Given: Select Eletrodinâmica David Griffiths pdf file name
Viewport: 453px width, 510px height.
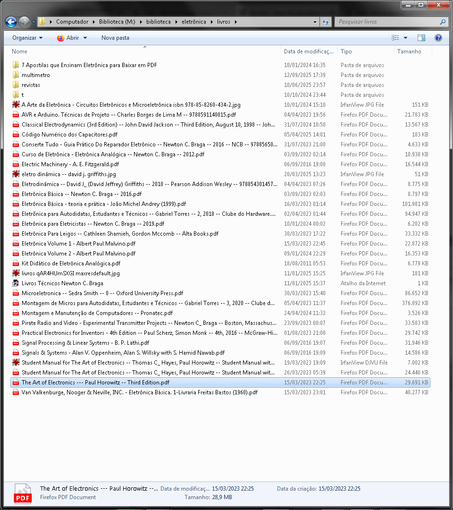Looking at the screenshot, I should (x=150, y=184).
